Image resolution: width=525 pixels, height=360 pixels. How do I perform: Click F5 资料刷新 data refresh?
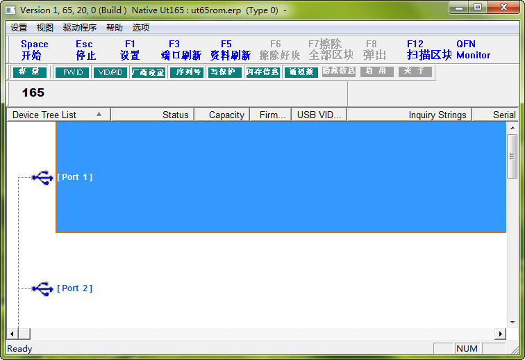tap(230, 49)
